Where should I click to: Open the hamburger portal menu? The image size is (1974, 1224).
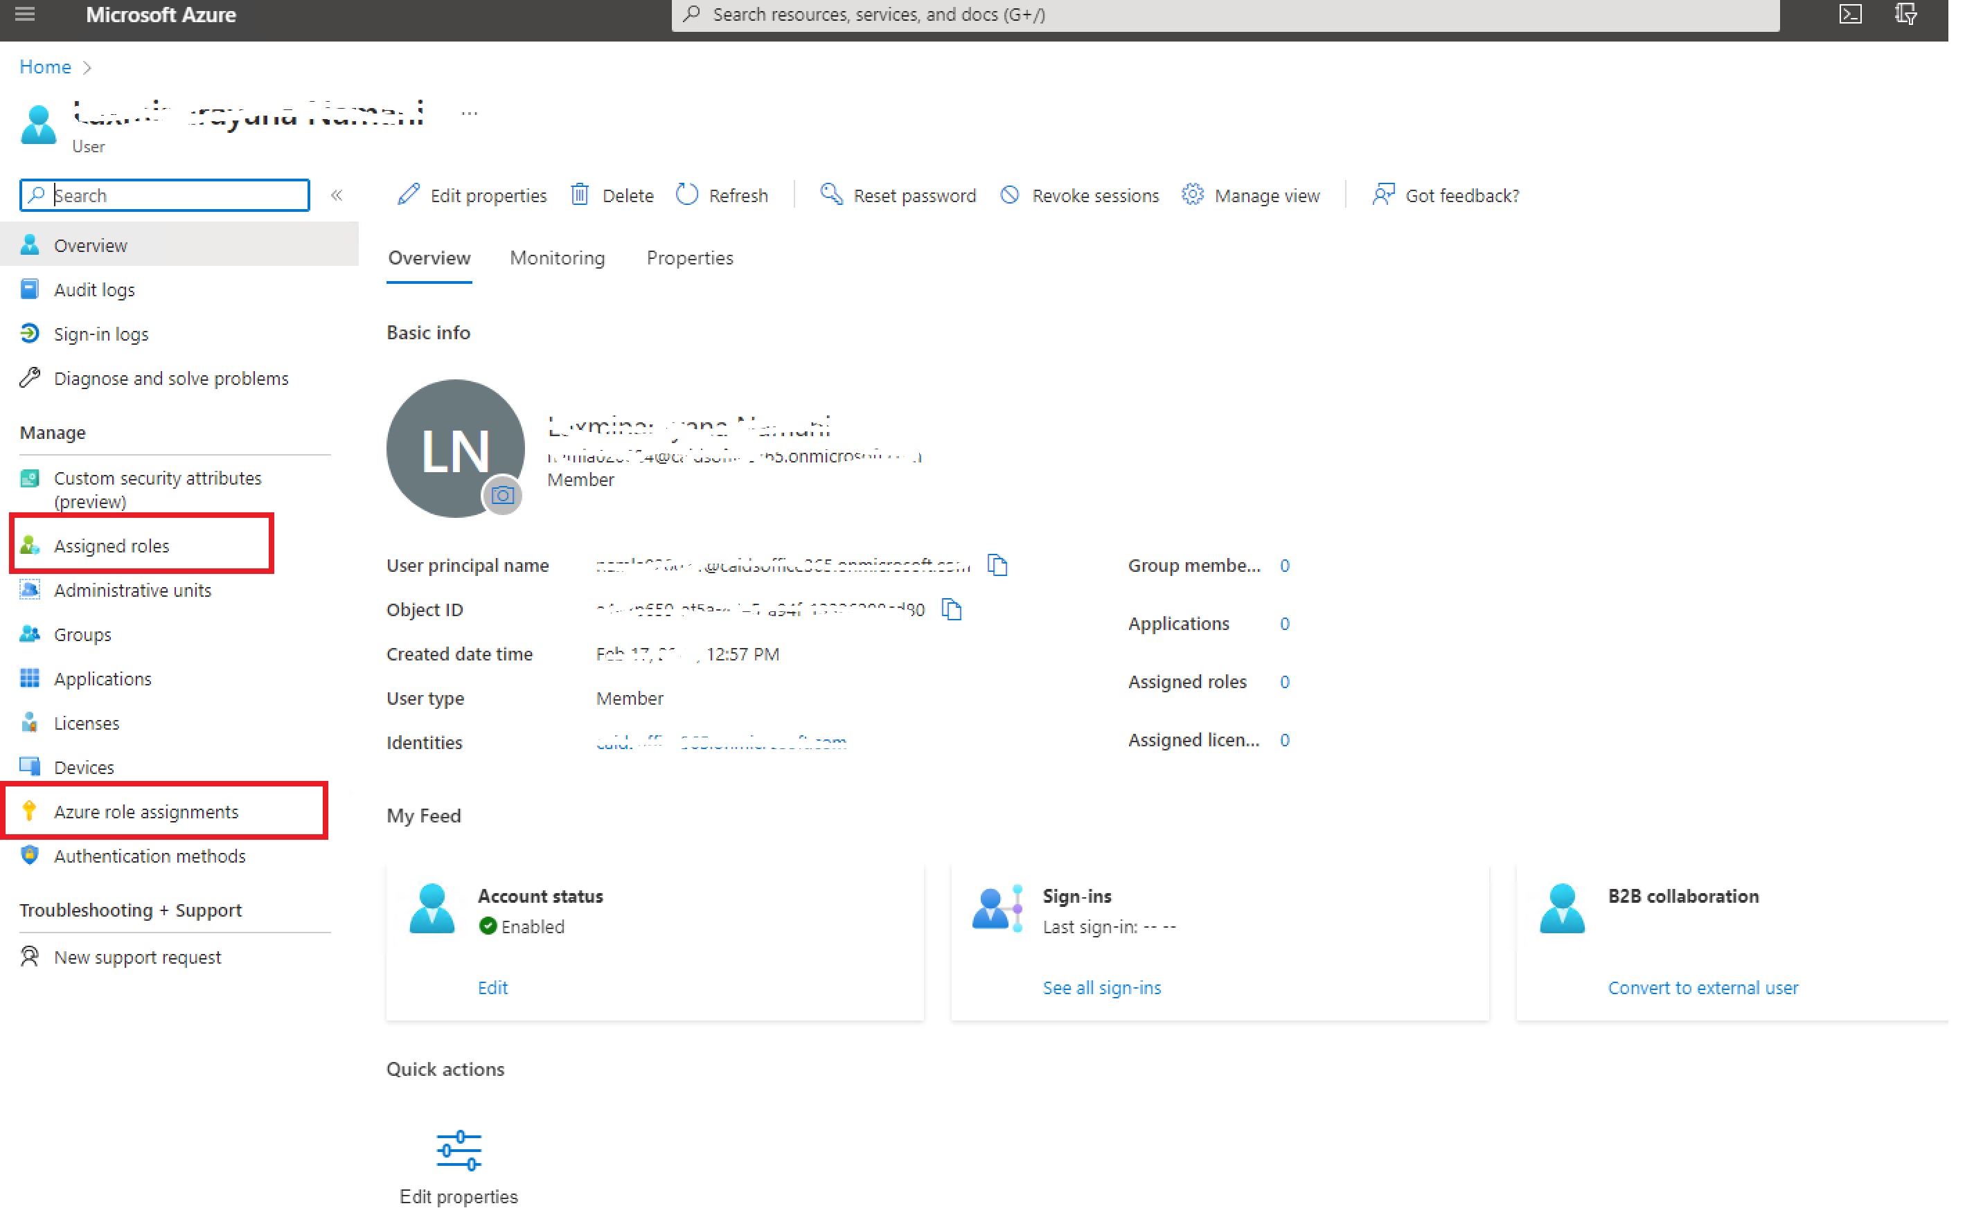[25, 14]
